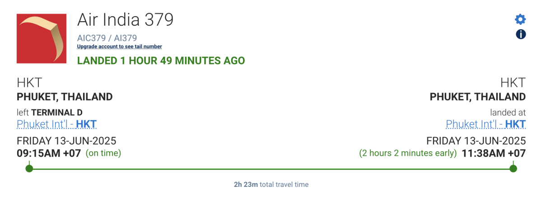
Task: Click the green '(on time)' departure status
Action: (103, 153)
